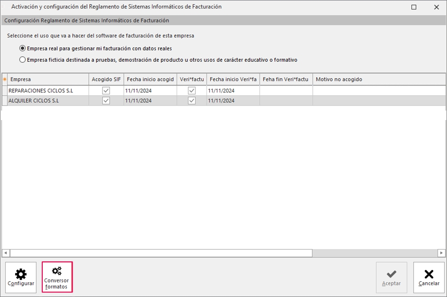Image resolution: width=447 pixels, height=297 pixels.
Task: Click Fecha inicio Veri*factu date for ALQUILER CICLOS
Action: pyautogui.click(x=233, y=101)
